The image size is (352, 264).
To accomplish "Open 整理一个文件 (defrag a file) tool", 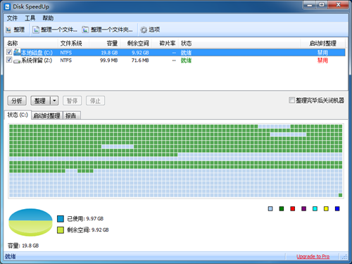I will pos(36,30).
